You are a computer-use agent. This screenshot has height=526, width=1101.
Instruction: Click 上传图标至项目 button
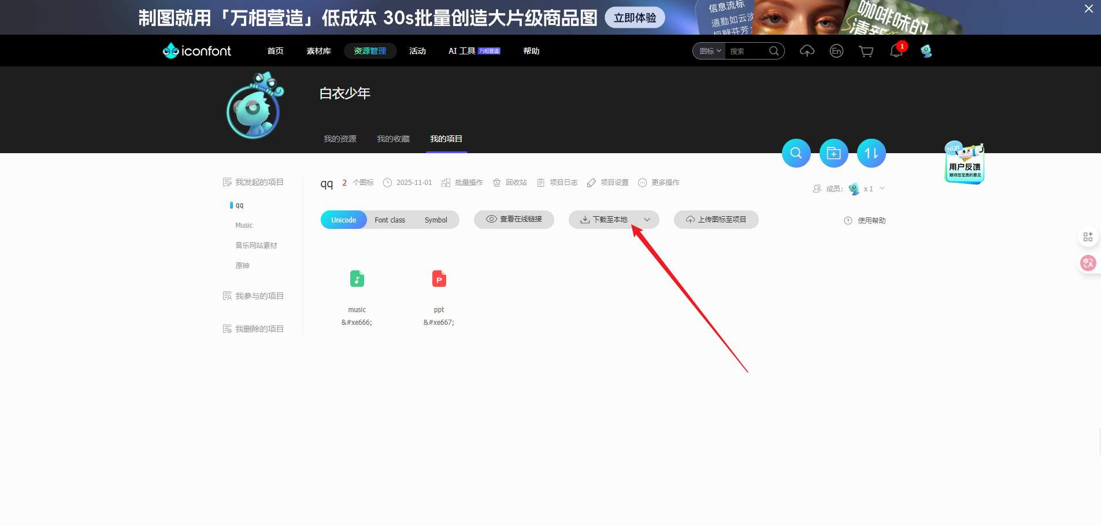click(716, 220)
